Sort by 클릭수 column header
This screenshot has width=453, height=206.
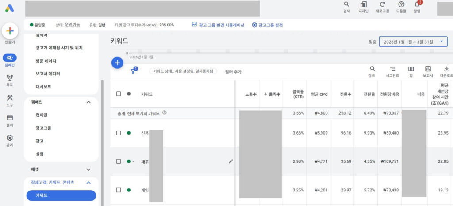[x=272, y=94]
